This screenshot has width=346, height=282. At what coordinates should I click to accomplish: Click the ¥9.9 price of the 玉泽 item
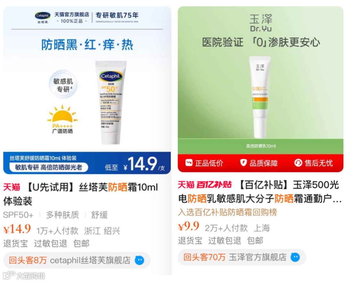point(189,226)
